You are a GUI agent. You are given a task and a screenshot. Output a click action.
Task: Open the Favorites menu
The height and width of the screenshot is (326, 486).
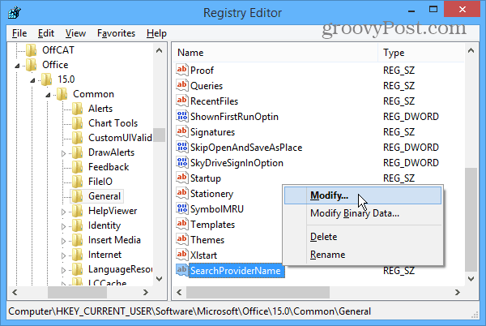click(116, 33)
